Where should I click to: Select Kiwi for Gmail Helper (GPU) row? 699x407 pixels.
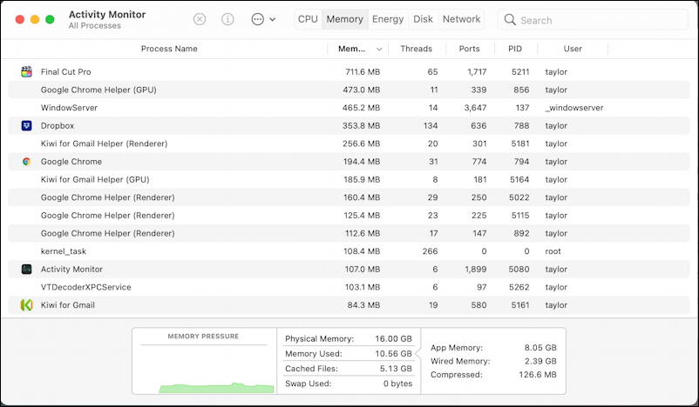pyautogui.click(x=349, y=180)
